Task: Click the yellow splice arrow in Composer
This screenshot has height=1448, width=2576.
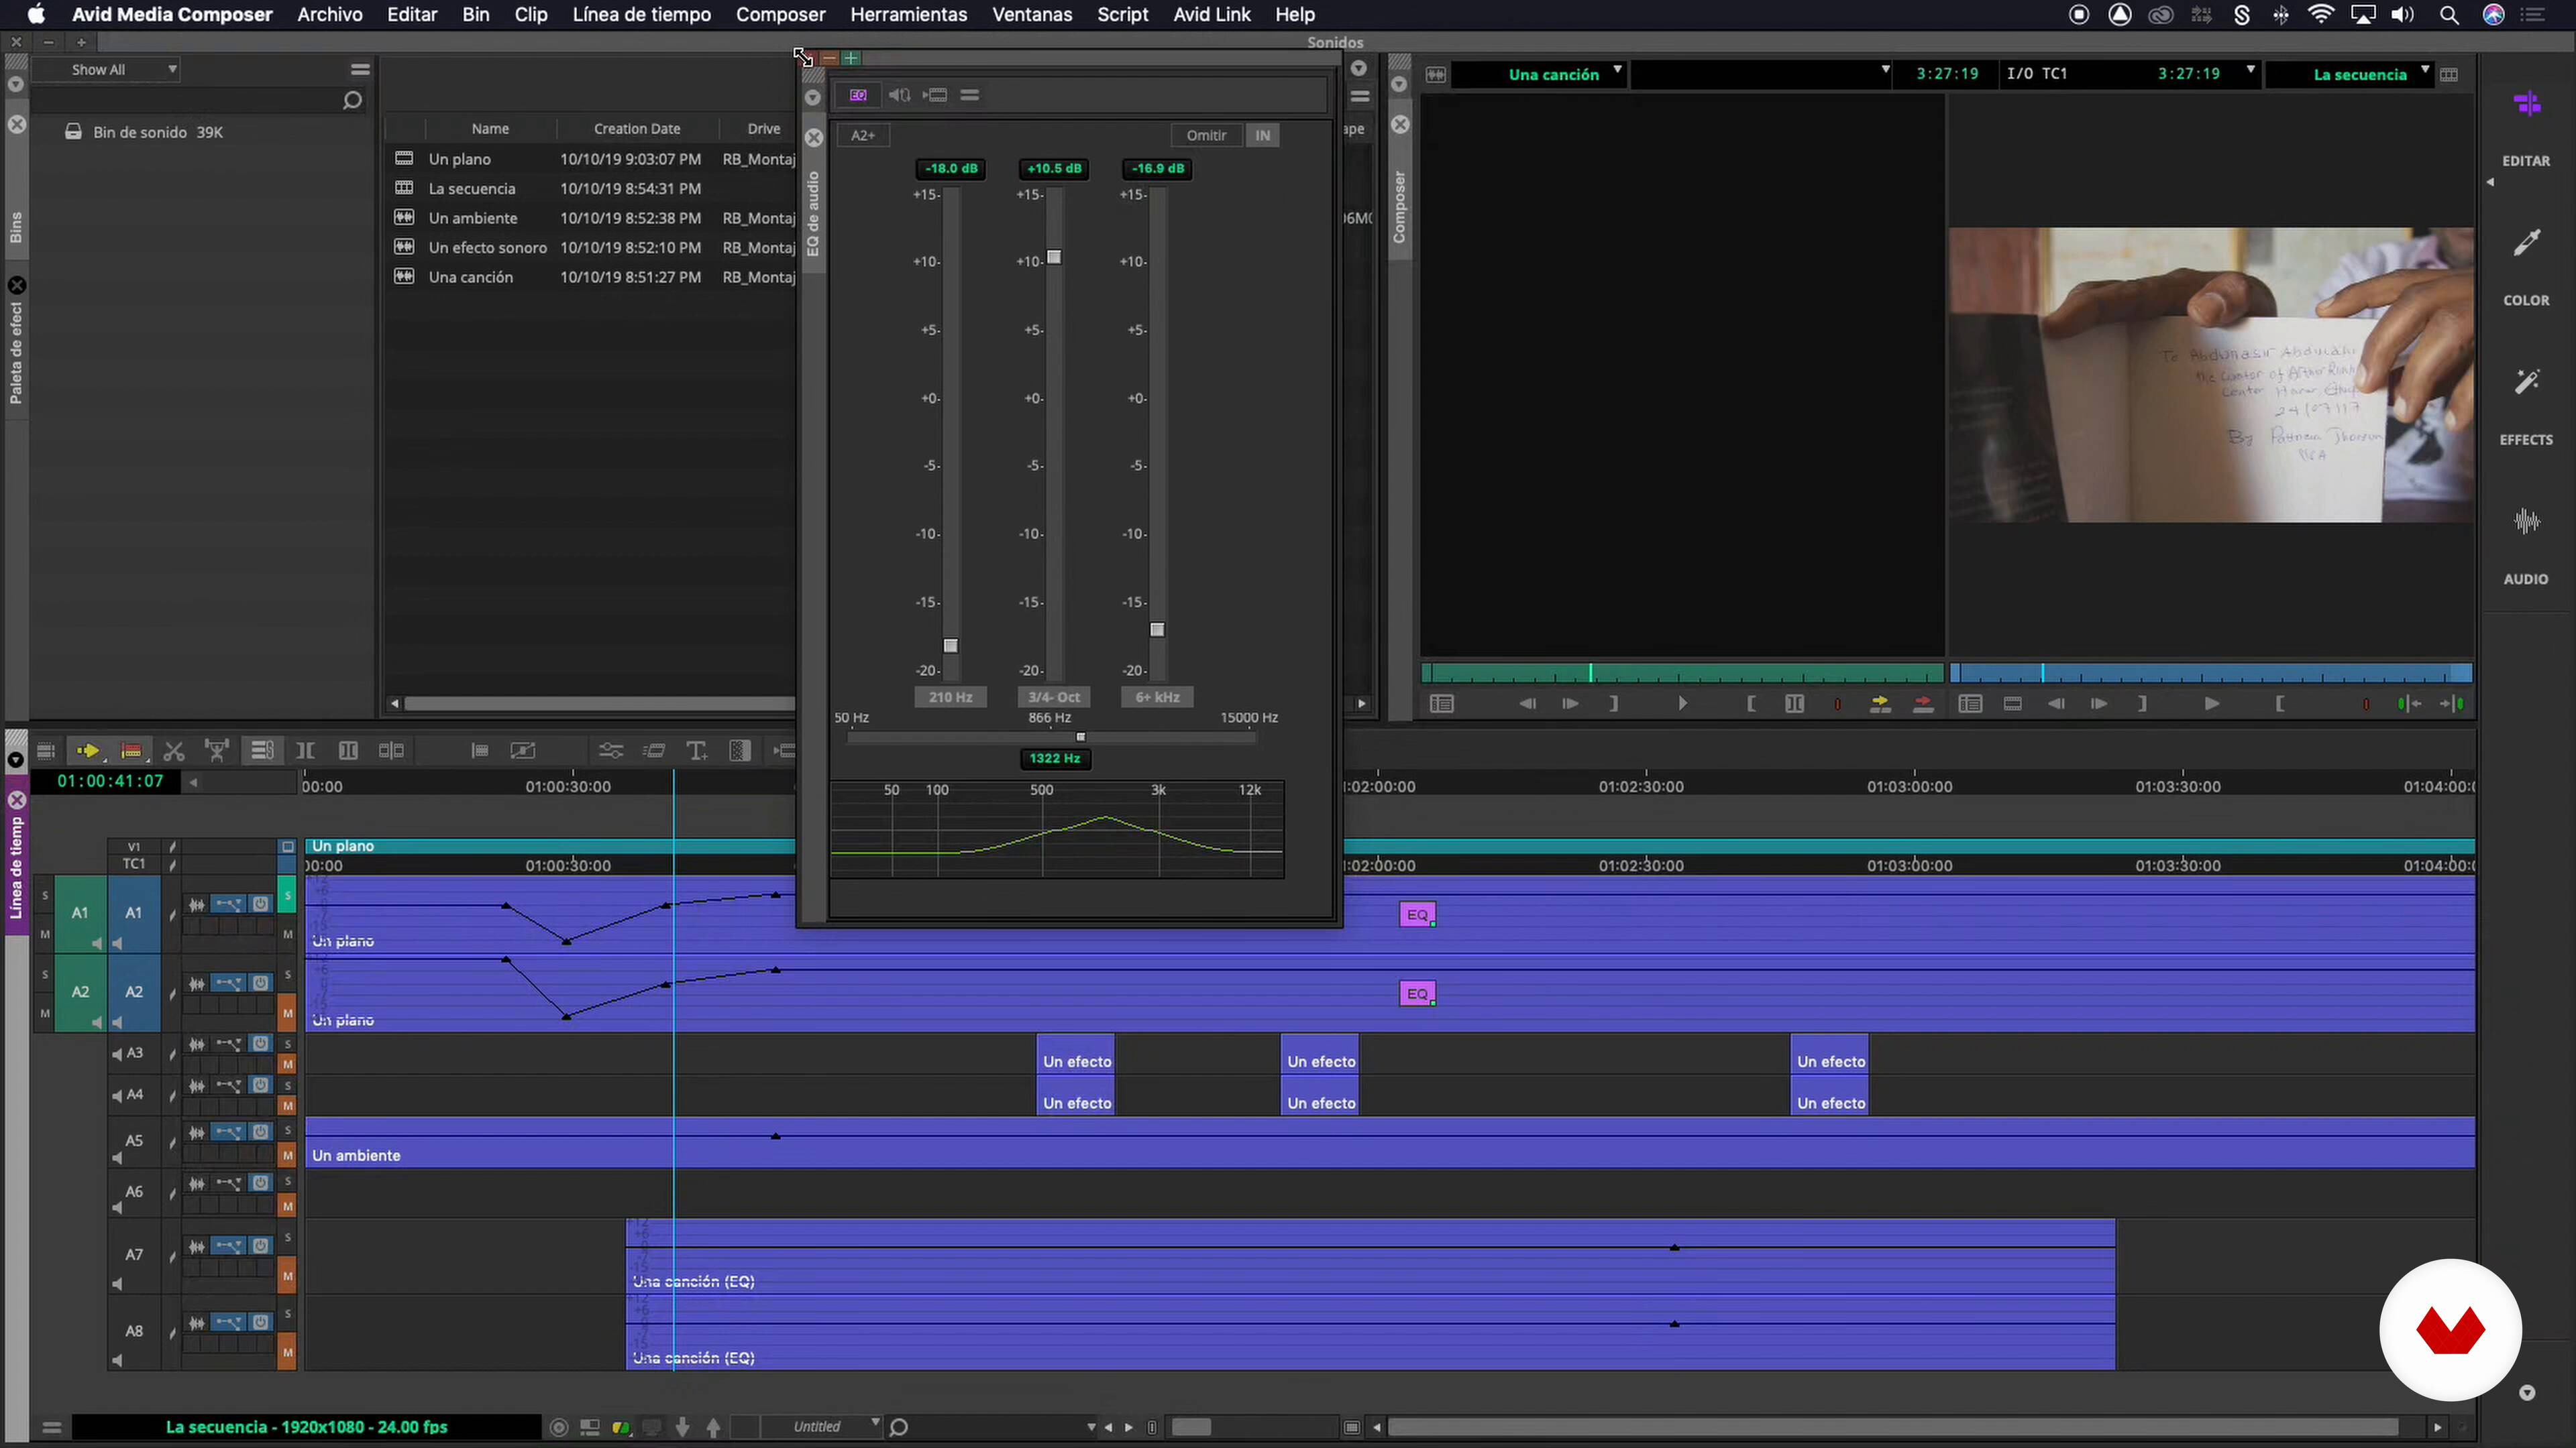Action: click(x=1880, y=703)
